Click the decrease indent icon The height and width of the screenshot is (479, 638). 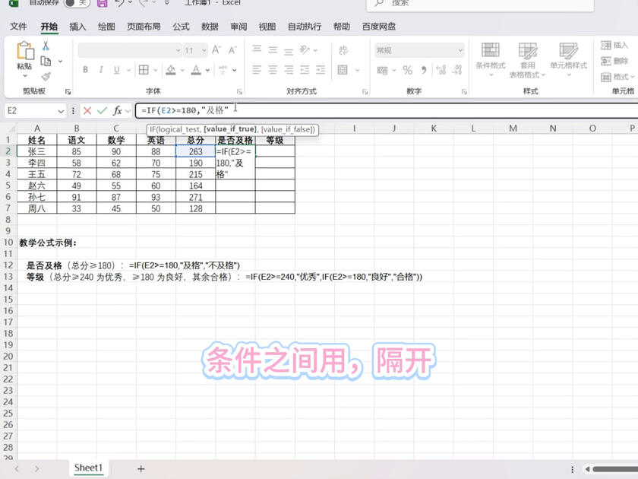(x=305, y=70)
